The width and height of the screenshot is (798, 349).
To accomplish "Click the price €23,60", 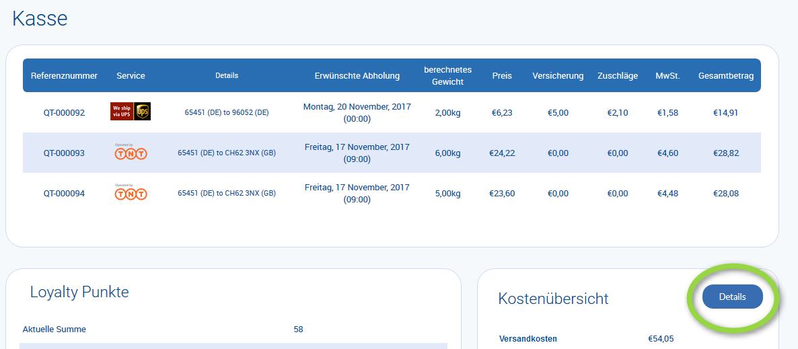I will (503, 193).
